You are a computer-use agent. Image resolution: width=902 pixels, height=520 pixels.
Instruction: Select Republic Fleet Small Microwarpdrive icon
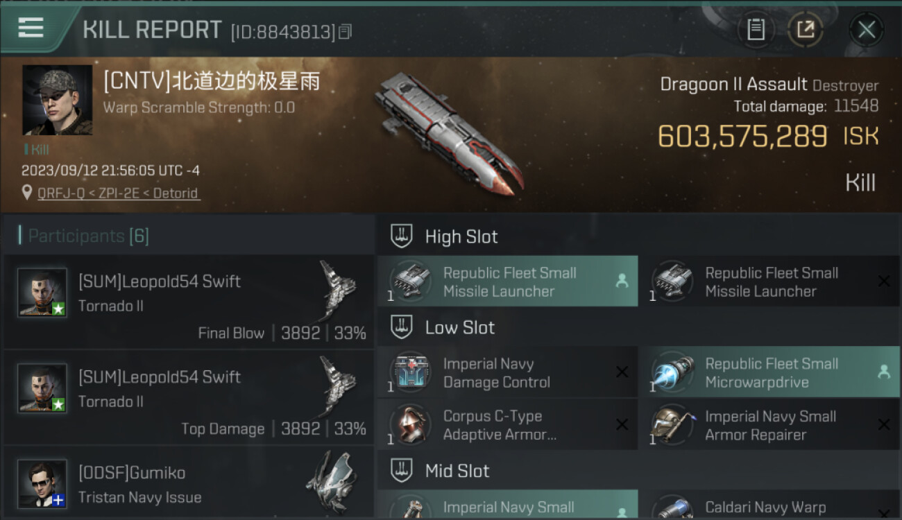point(672,372)
